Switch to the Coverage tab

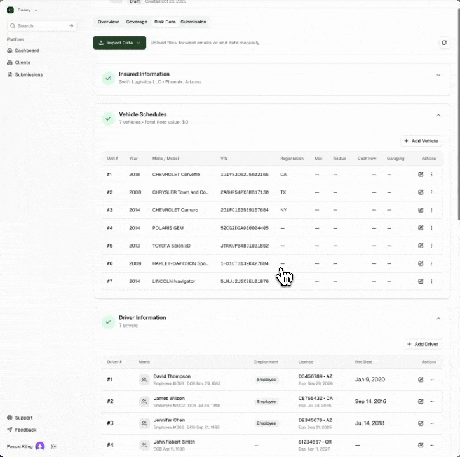click(137, 22)
